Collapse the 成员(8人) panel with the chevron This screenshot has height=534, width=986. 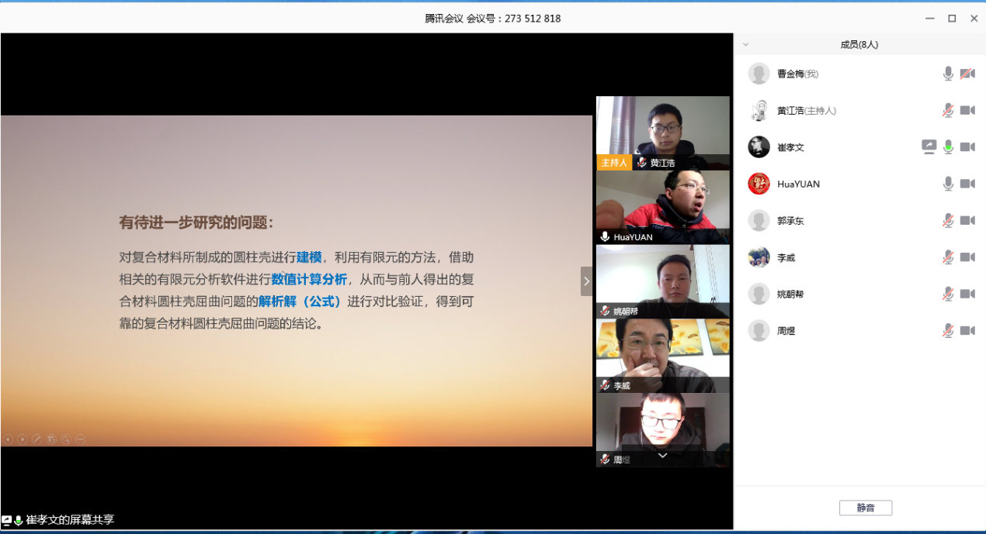click(745, 45)
